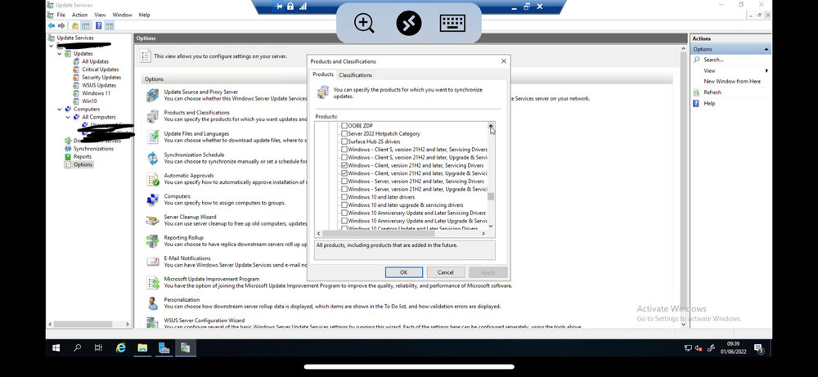The width and height of the screenshot is (818, 377).
Task: Collapse the redacted server tree node
Action: coord(51,45)
